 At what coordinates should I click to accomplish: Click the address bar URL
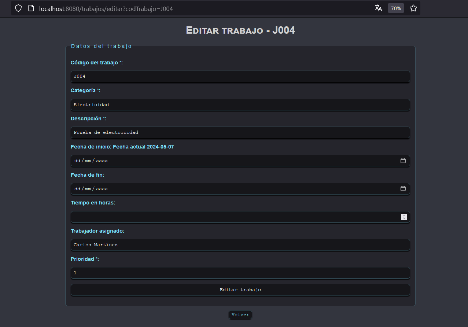click(106, 8)
